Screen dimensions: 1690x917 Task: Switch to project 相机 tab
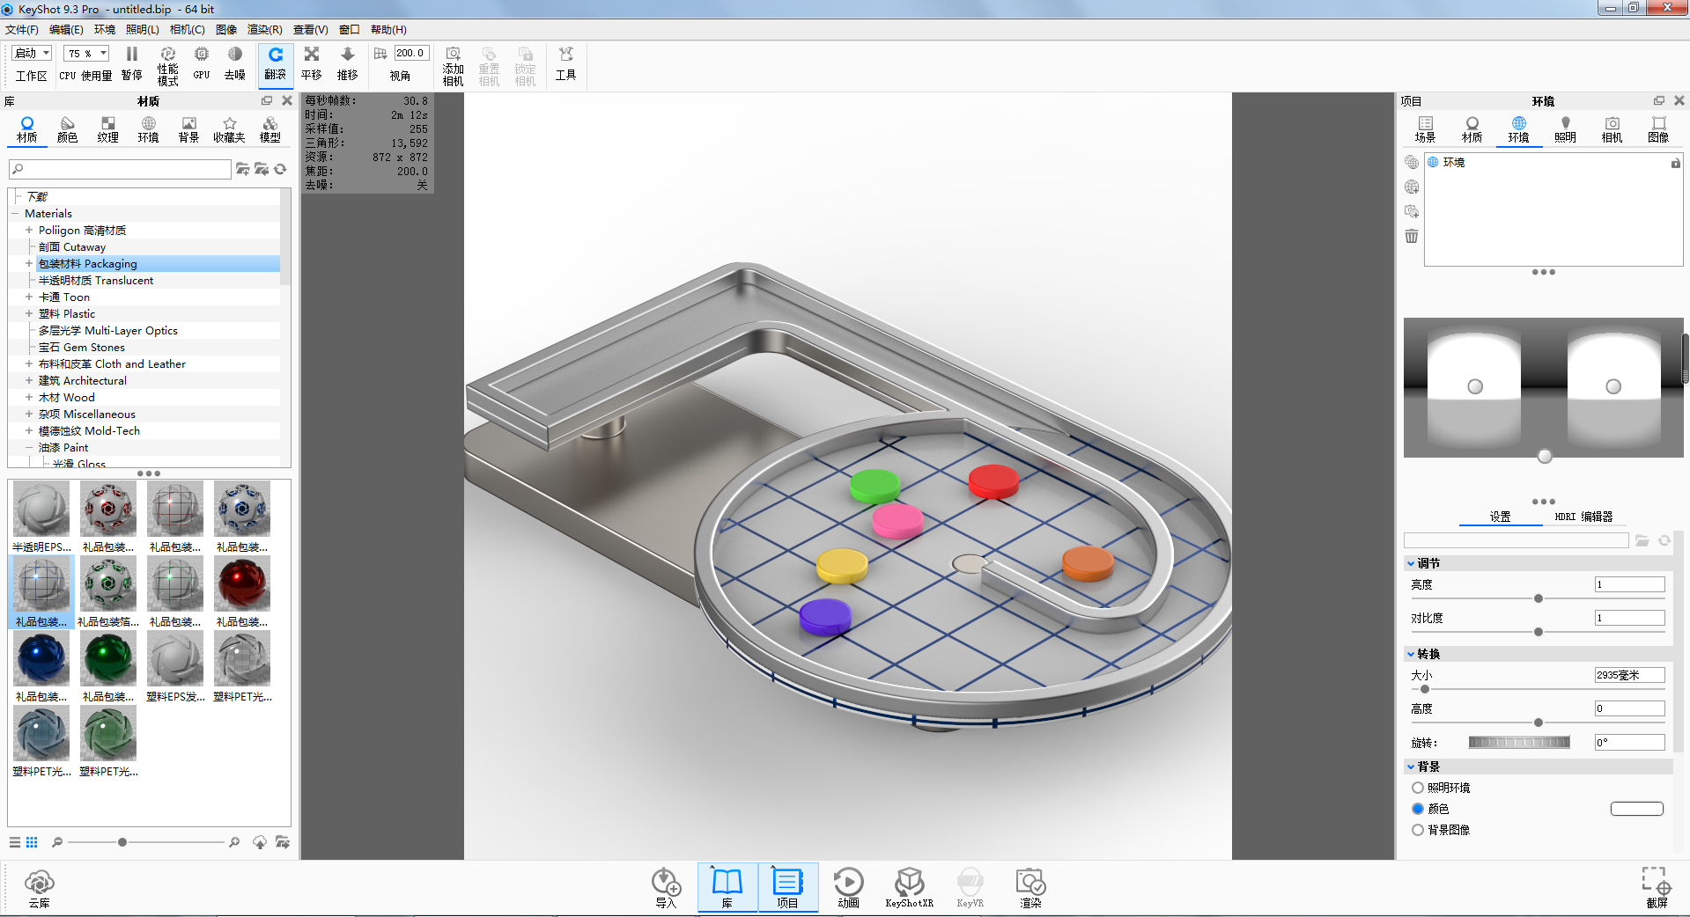[x=1612, y=130]
